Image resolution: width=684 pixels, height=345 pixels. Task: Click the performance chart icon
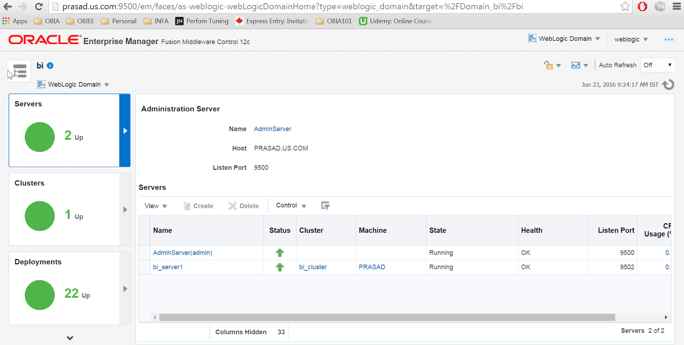576,65
